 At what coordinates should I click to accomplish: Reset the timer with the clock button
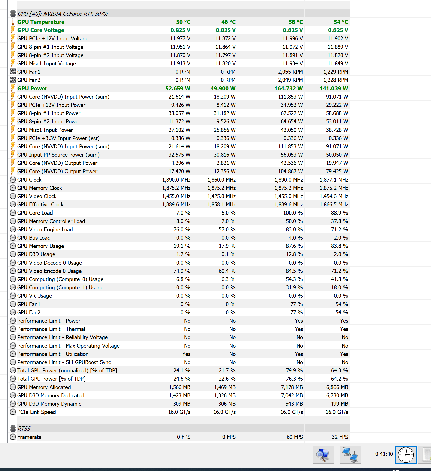point(406,455)
